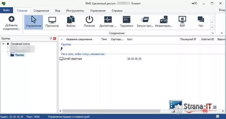Screen dimensions: 226x119
Task: Sort by Хост column header
Action: [x=130, y=39]
